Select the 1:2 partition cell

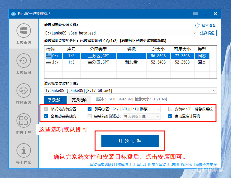[x=71, y=56]
